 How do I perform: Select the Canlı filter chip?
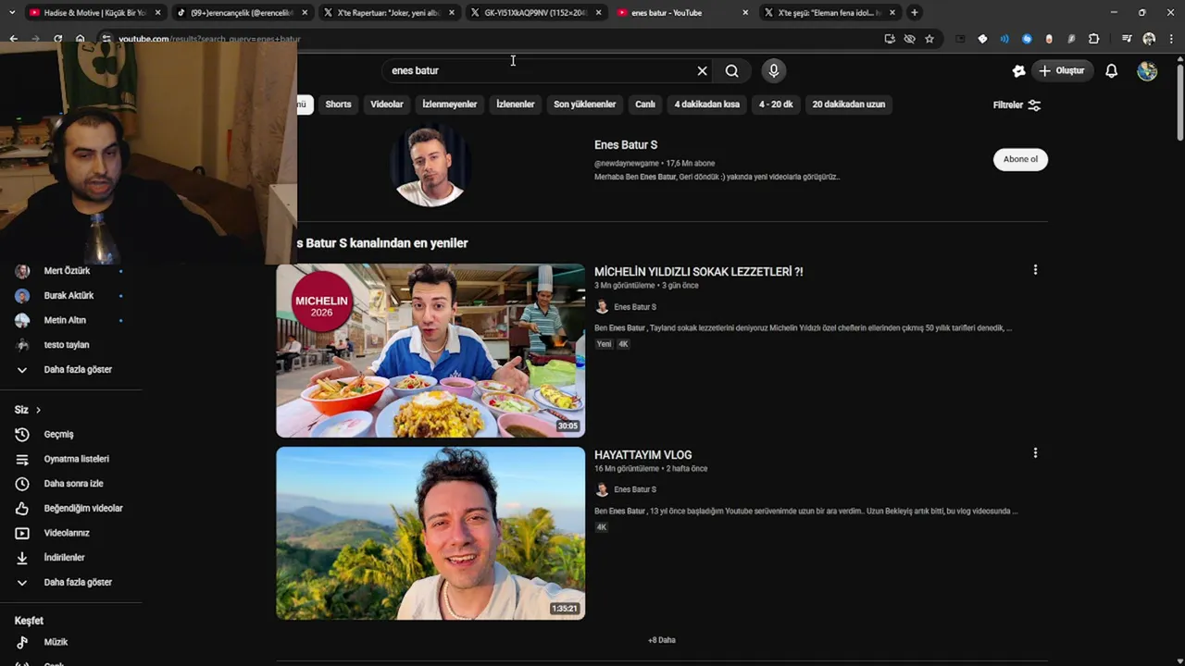[x=645, y=105]
